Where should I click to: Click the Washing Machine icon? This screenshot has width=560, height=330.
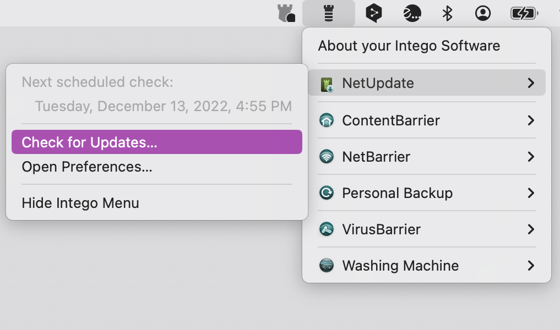(327, 266)
